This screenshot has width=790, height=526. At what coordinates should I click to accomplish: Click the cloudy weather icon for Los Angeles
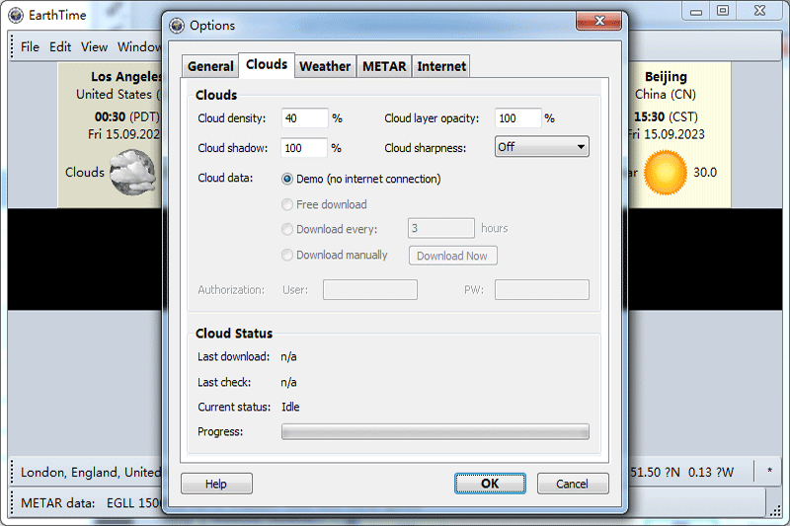pos(132,173)
